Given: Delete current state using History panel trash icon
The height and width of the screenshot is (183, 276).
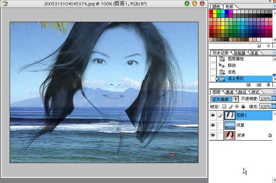Looking at the screenshot, I should pyautogui.click(x=268, y=85).
